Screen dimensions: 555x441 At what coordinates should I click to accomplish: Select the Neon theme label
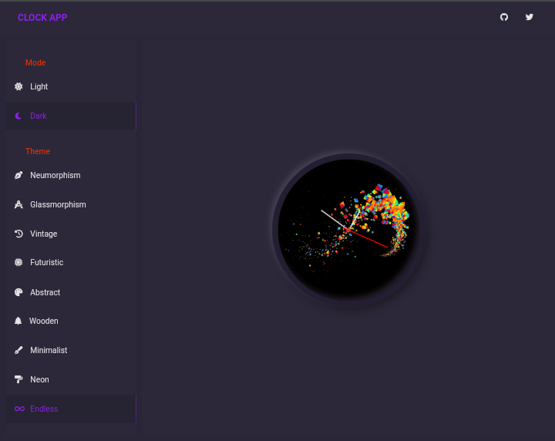point(39,379)
